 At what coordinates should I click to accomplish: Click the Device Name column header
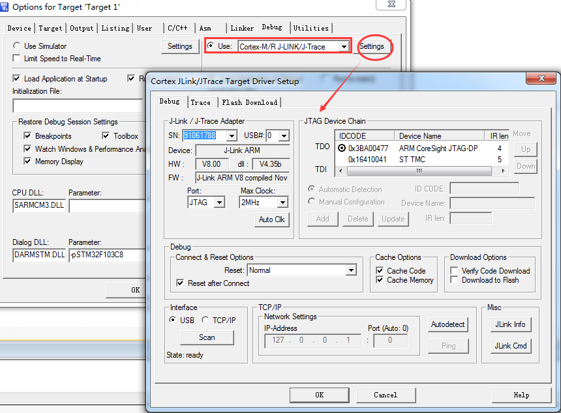tap(440, 135)
